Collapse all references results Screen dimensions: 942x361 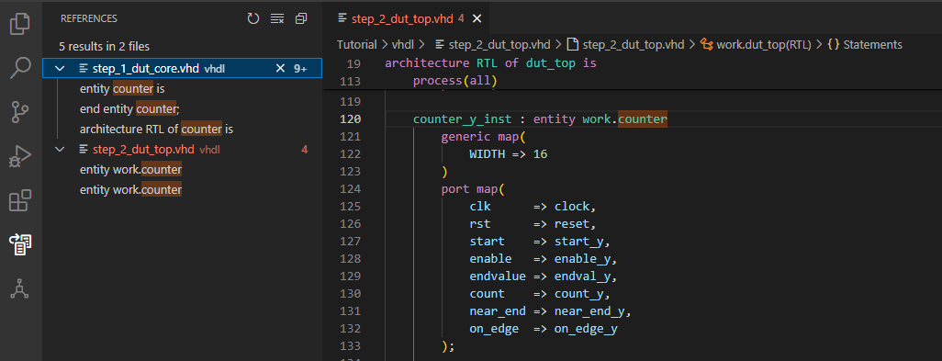(x=301, y=18)
